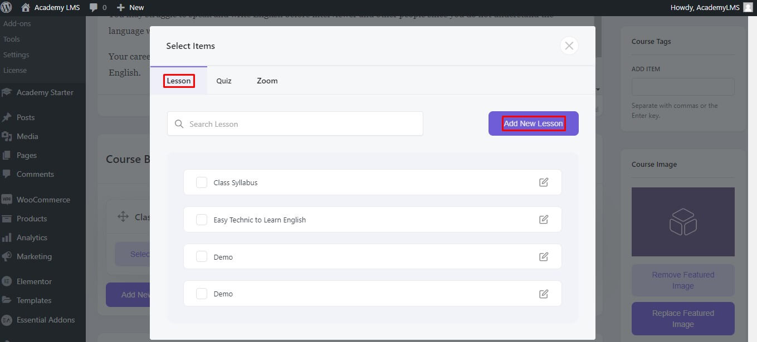Select Easy Technic to Learn English text
Image resolution: width=757 pixels, height=342 pixels.
pyautogui.click(x=260, y=220)
